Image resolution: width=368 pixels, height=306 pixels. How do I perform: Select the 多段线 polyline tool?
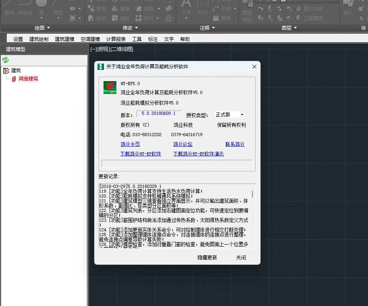[x=25, y=8]
